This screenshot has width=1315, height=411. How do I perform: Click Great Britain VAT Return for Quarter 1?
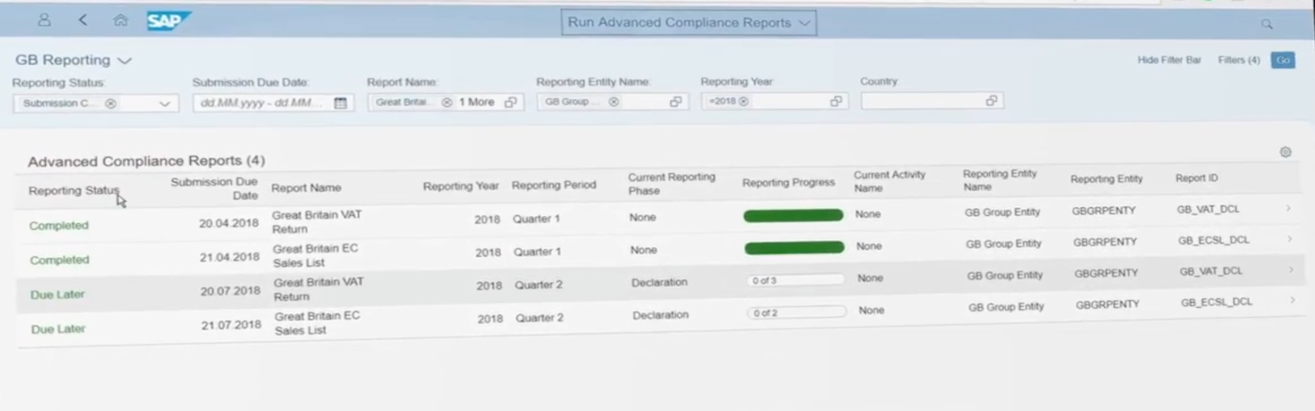(x=317, y=222)
